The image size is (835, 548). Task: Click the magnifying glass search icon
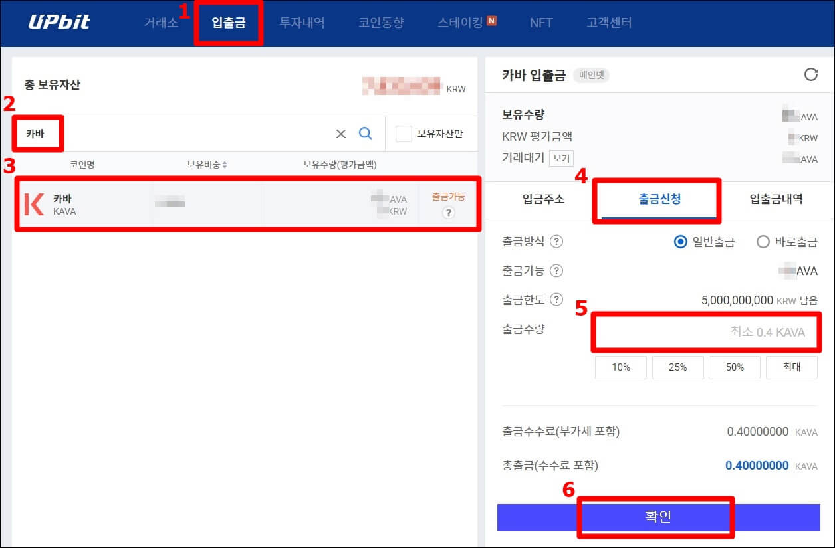pos(366,134)
